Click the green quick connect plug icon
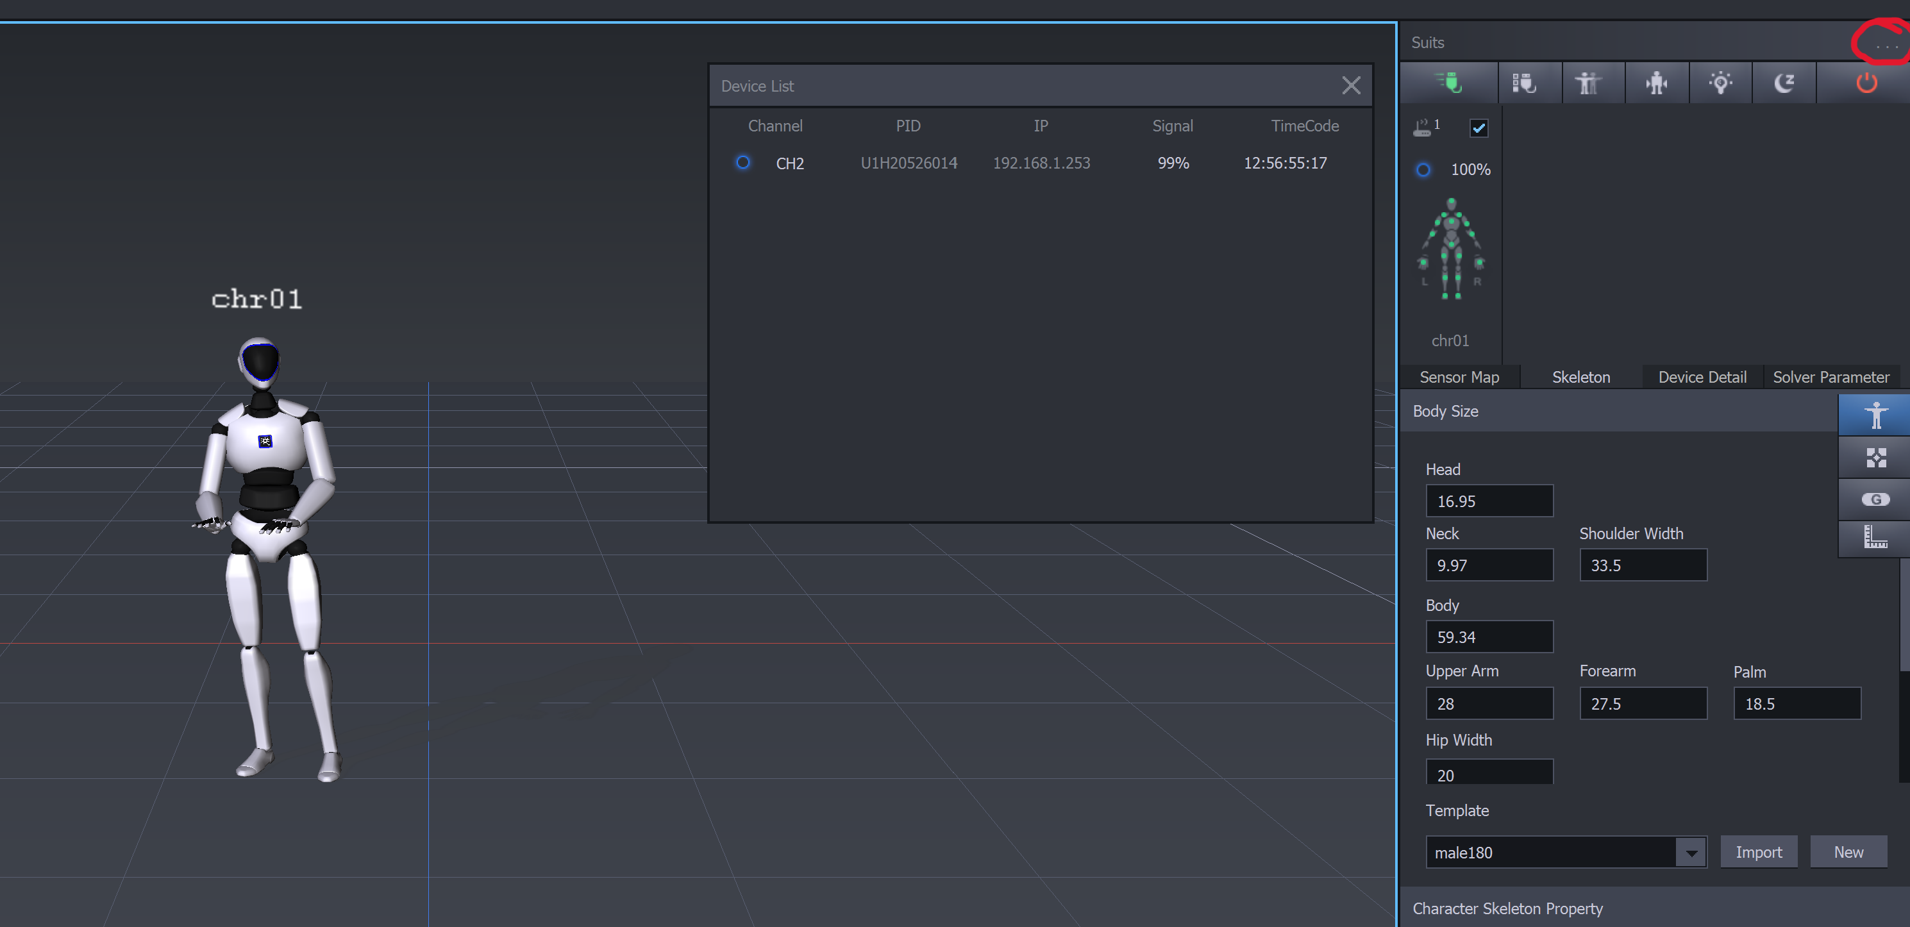This screenshot has height=927, width=1910. (x=1448, y=82)
